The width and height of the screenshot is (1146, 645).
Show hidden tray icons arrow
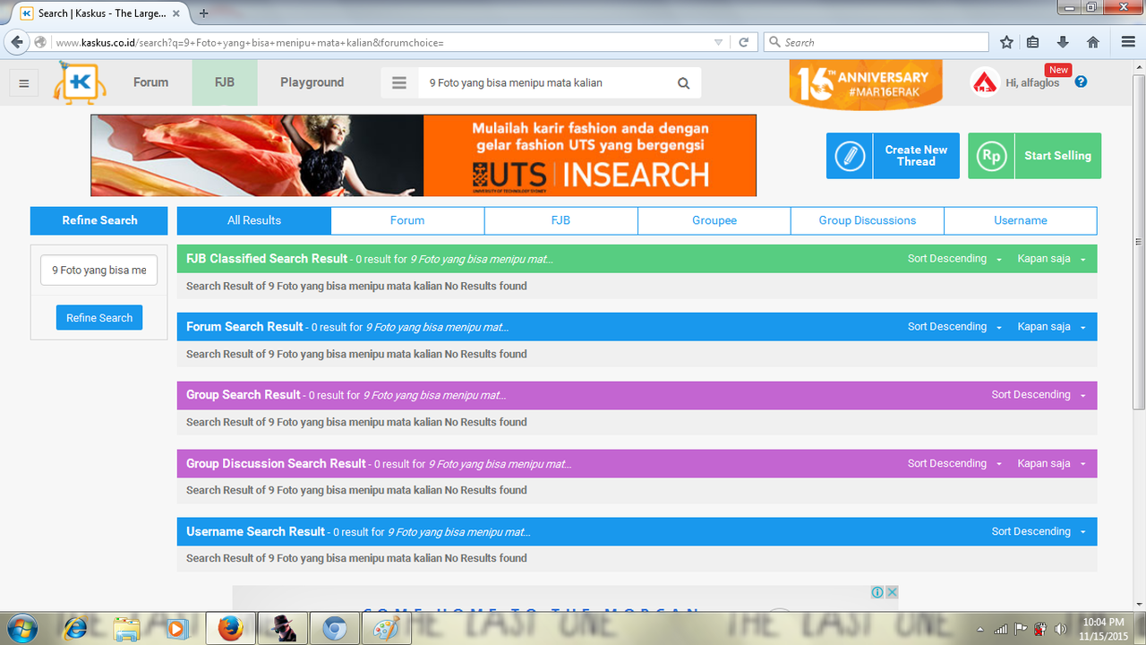[x=980, y=629]
